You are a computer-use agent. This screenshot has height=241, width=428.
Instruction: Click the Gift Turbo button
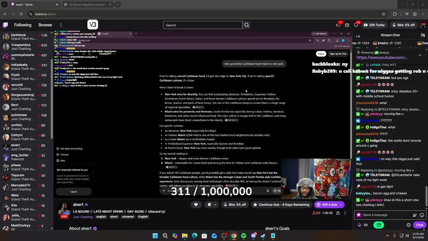pyautogui.click(x=374, y=25)
